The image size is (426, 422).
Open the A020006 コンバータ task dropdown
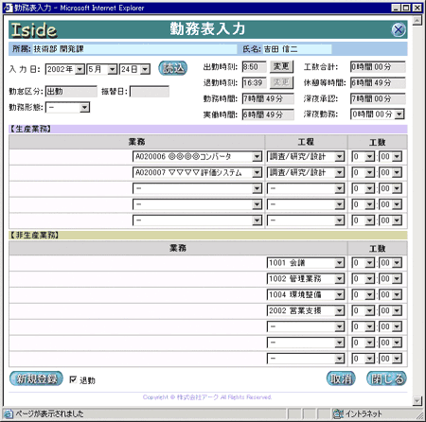[x=197, y=156]
